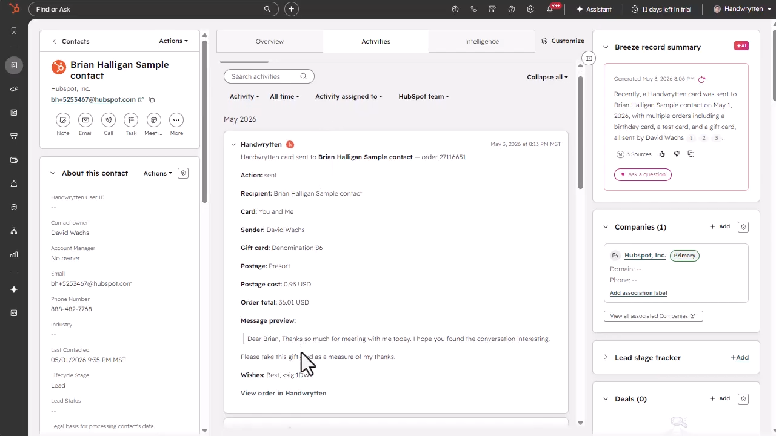Open the Breeze sparkle sidebar icon
Image resolution: width=776 pixels, height=436 pixels.
point(14,289)
